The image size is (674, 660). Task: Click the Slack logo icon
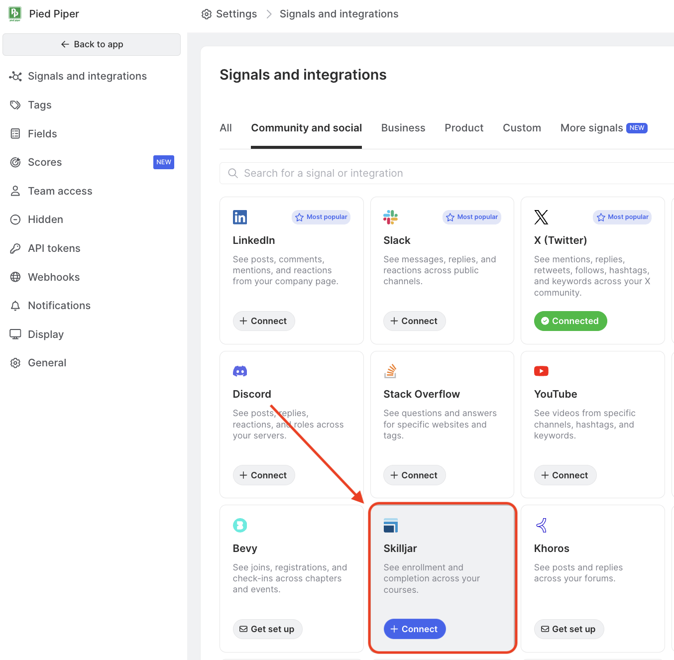click(x=390, y=217)
